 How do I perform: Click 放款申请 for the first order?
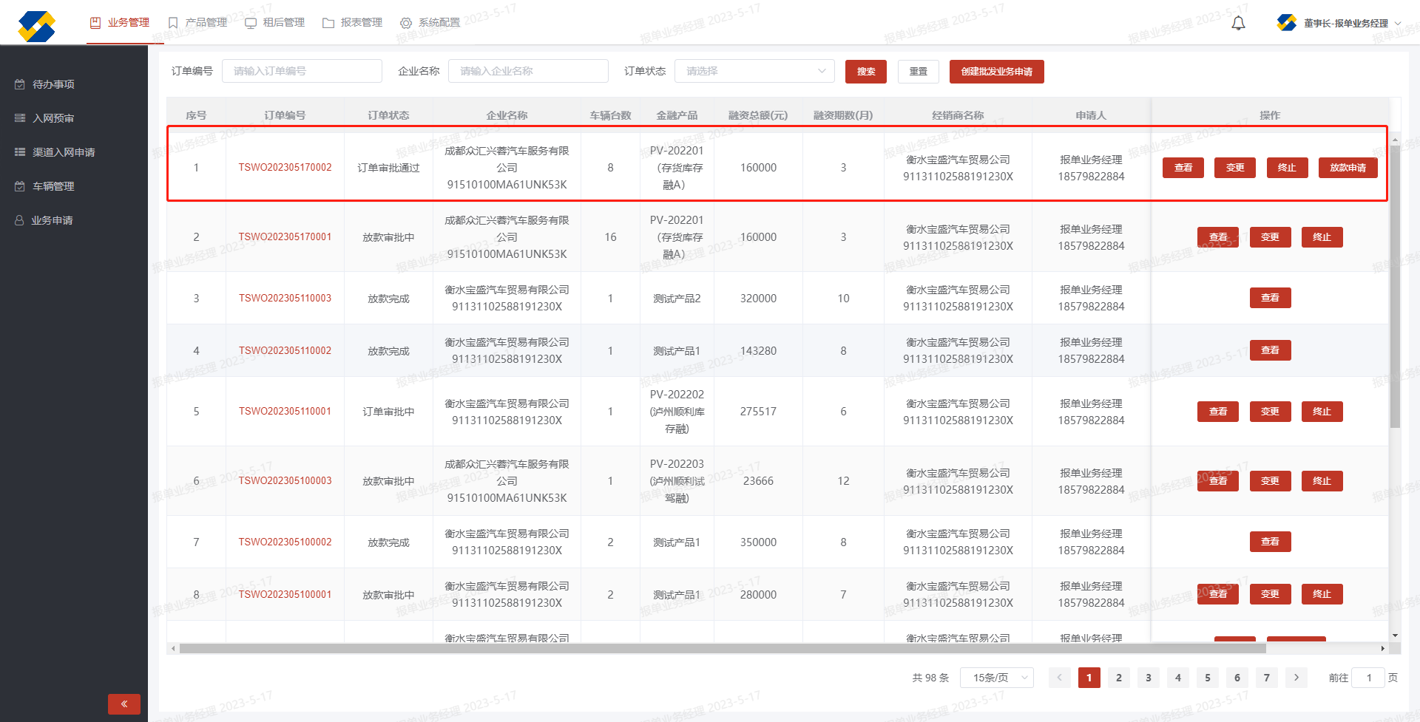click(x=1348, y=168)
